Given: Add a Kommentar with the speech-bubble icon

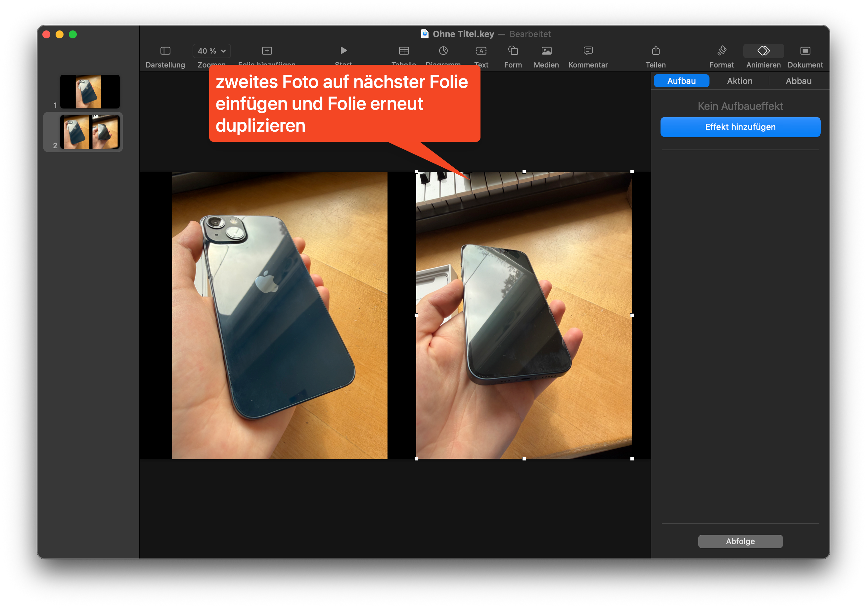Looking at the screenshot, I should coord(588,51).
